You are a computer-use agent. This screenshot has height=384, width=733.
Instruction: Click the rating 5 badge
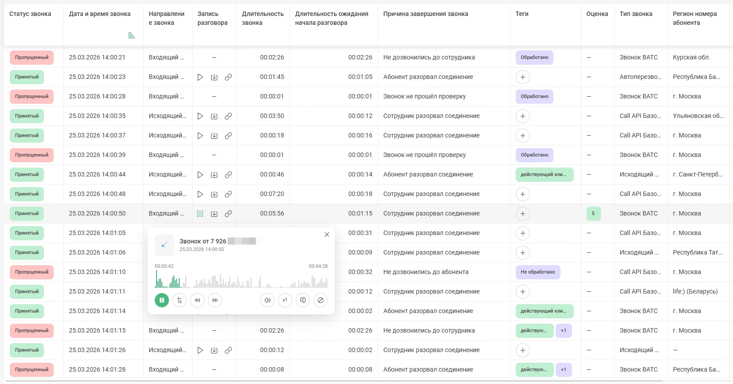tap(593, 214)
